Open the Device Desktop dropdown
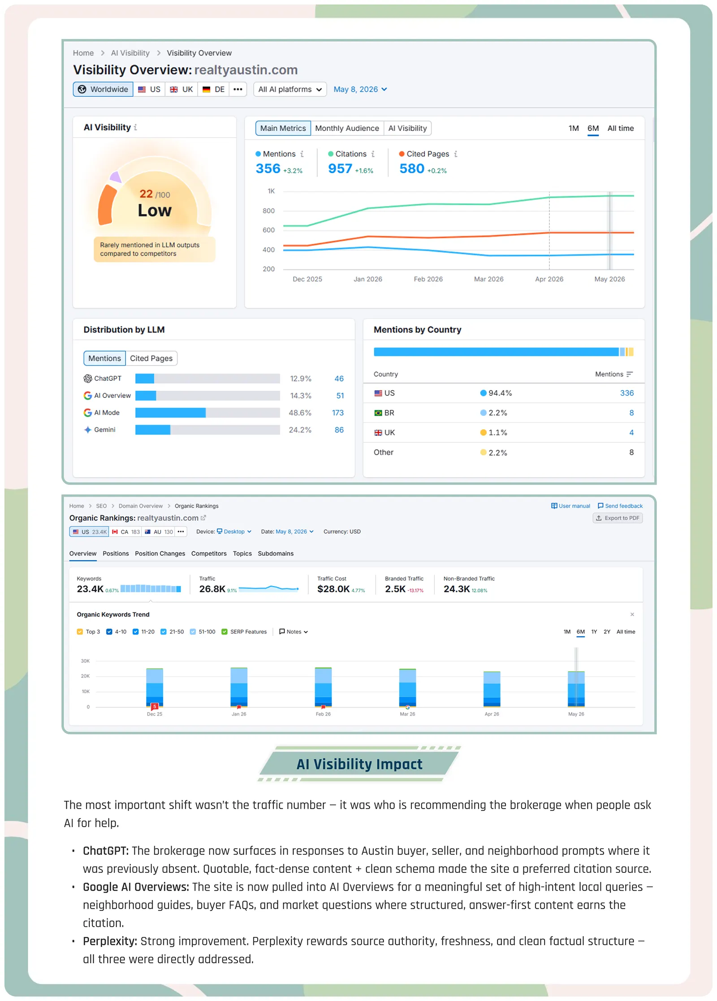Viewport: 717px width, 1001px height. 234,531
